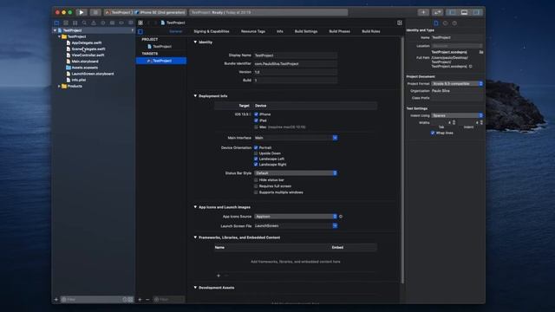Toggle Wrap lines checkbox in inspector
The image size is (555, 312).
coord(433,133)
